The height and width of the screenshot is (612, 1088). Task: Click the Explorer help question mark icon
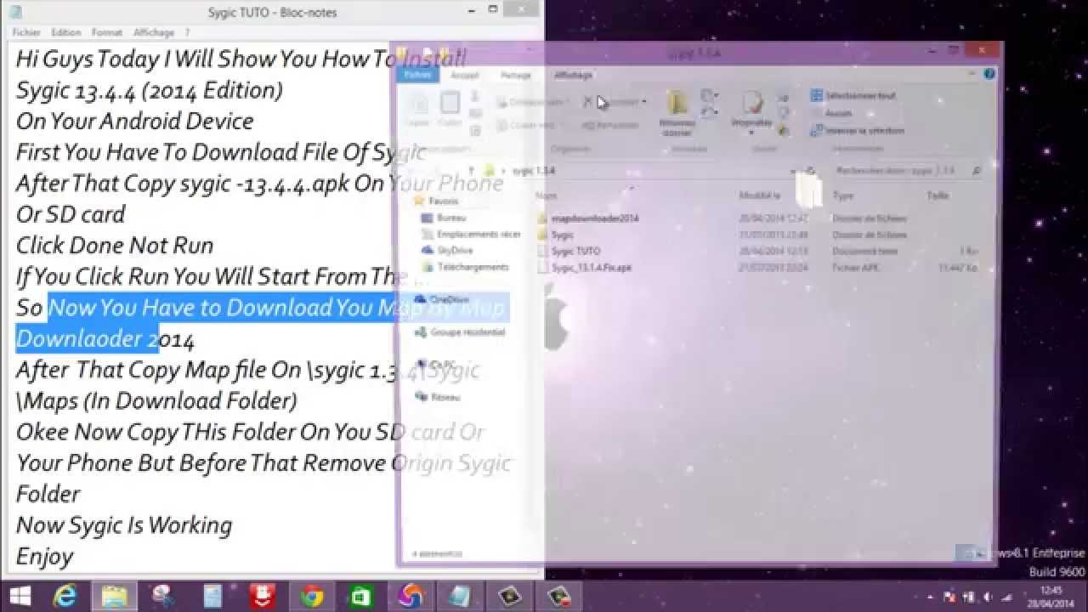(x=989, y=74)
